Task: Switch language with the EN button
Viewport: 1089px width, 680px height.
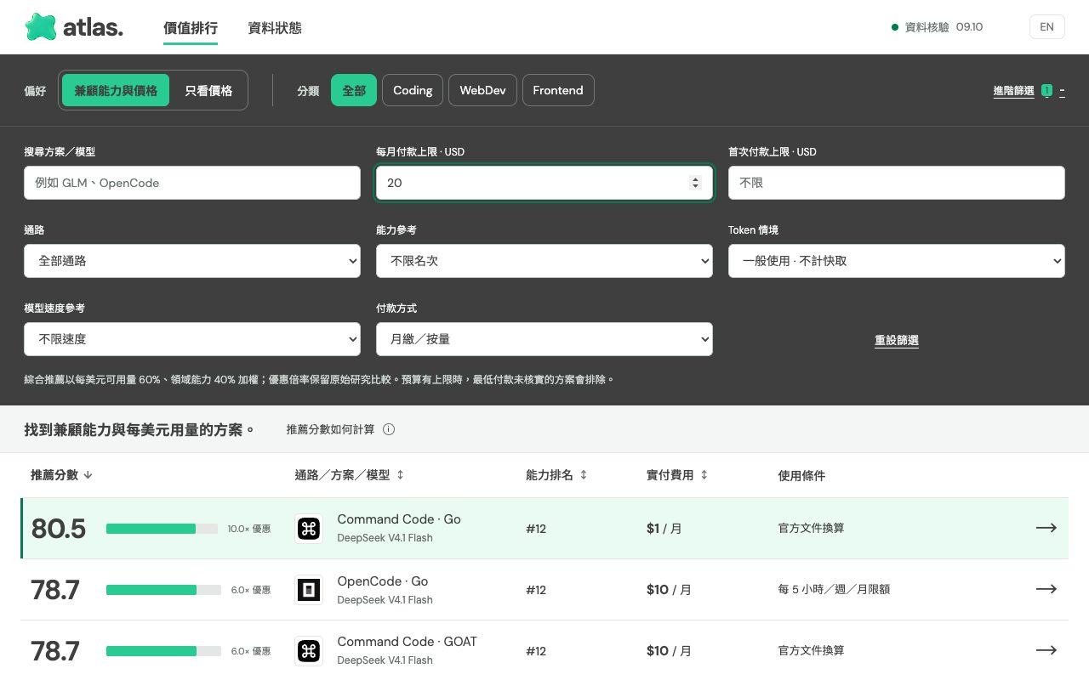Action: pos(1046,27)
